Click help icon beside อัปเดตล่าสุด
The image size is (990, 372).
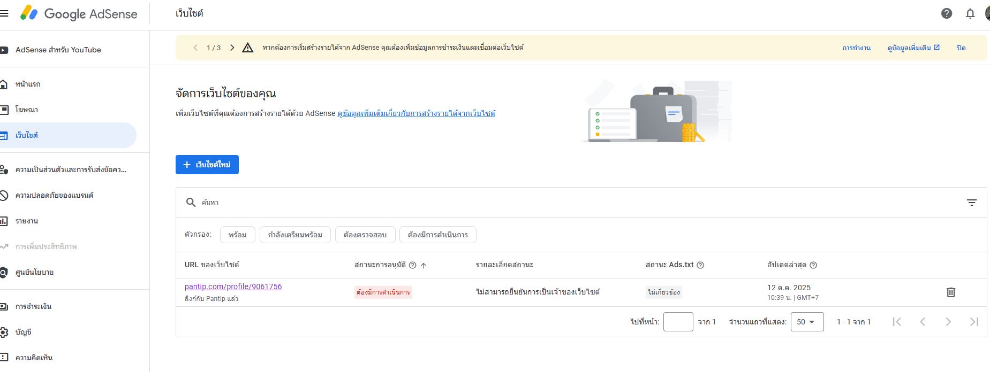(x=813, y=265)
